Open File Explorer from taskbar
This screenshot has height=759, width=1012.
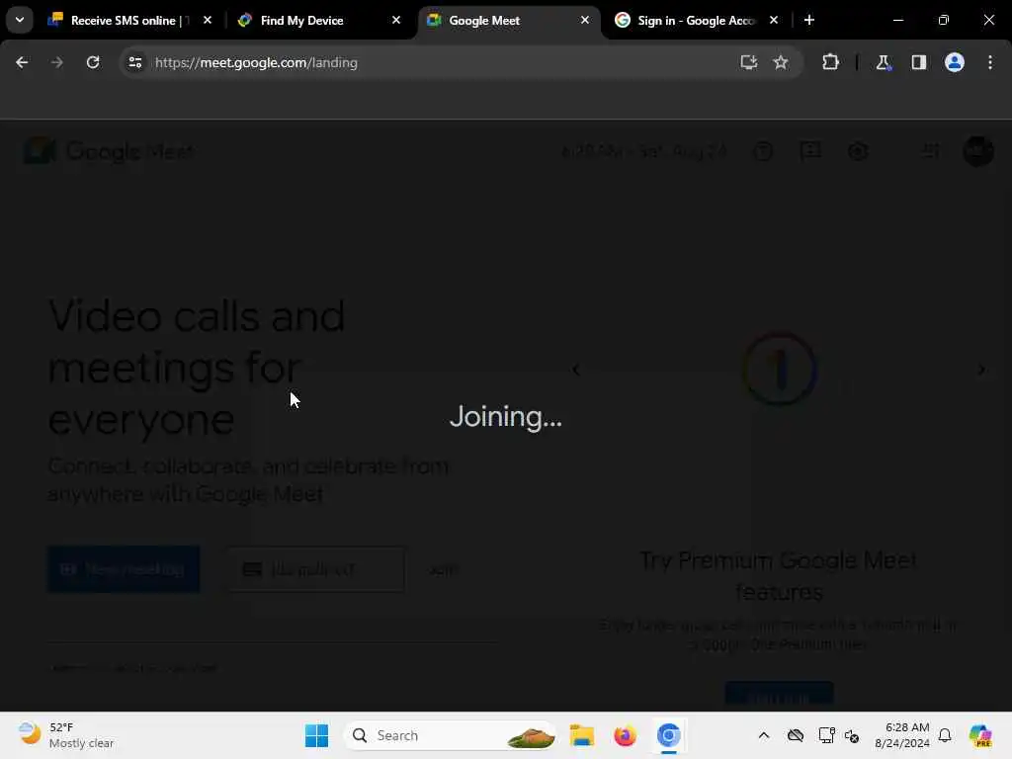pyautogui.click(x=581, y=735)
